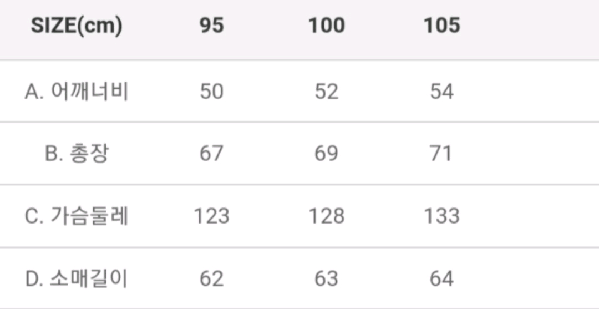Select shoulder width value 50 for size 95
The width and height of the screenshot is (599, 309).
(211, 92)
